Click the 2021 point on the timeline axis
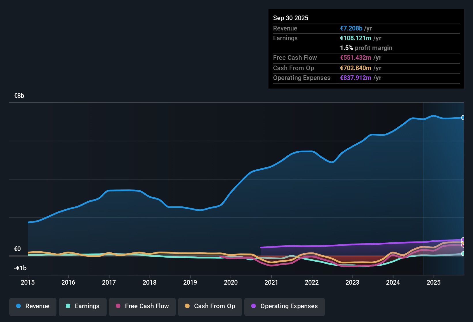The width and height of the screenshot is (473, 322). (271, 283)
